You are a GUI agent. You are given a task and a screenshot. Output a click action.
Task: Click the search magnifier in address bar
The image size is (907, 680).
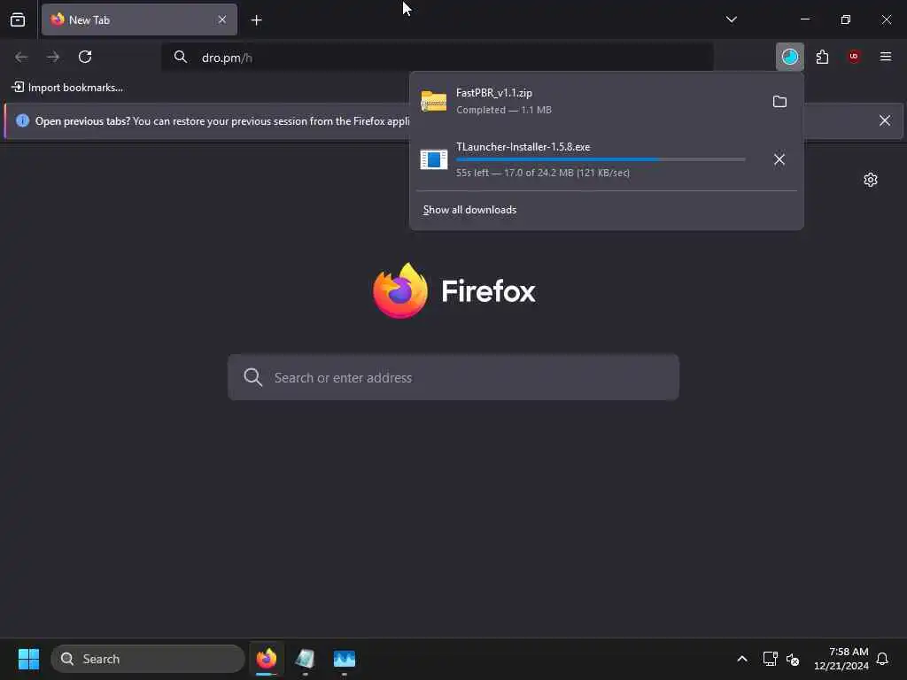pyautogui.click(x=181, y=57)
